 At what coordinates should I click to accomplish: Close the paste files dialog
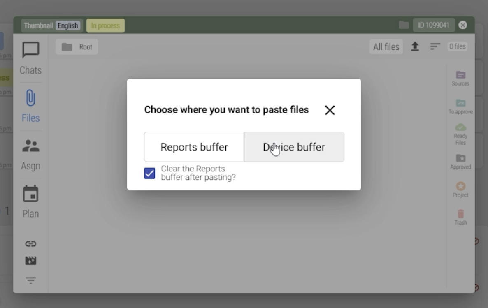(330, 110)
